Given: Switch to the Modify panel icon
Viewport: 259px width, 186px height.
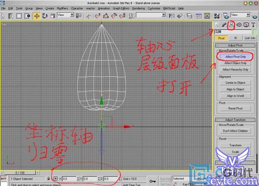Looking at the screenshot, I should [x=224, y=24].
